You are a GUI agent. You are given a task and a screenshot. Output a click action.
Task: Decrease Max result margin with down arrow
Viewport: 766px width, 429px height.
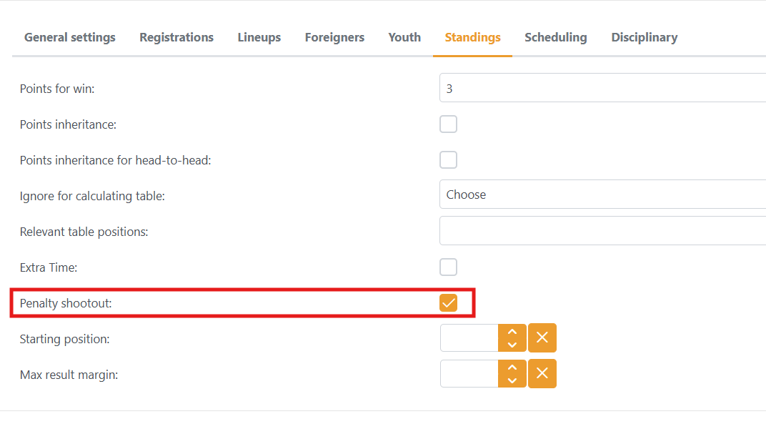pyautogui.click(x=512, y=380)
